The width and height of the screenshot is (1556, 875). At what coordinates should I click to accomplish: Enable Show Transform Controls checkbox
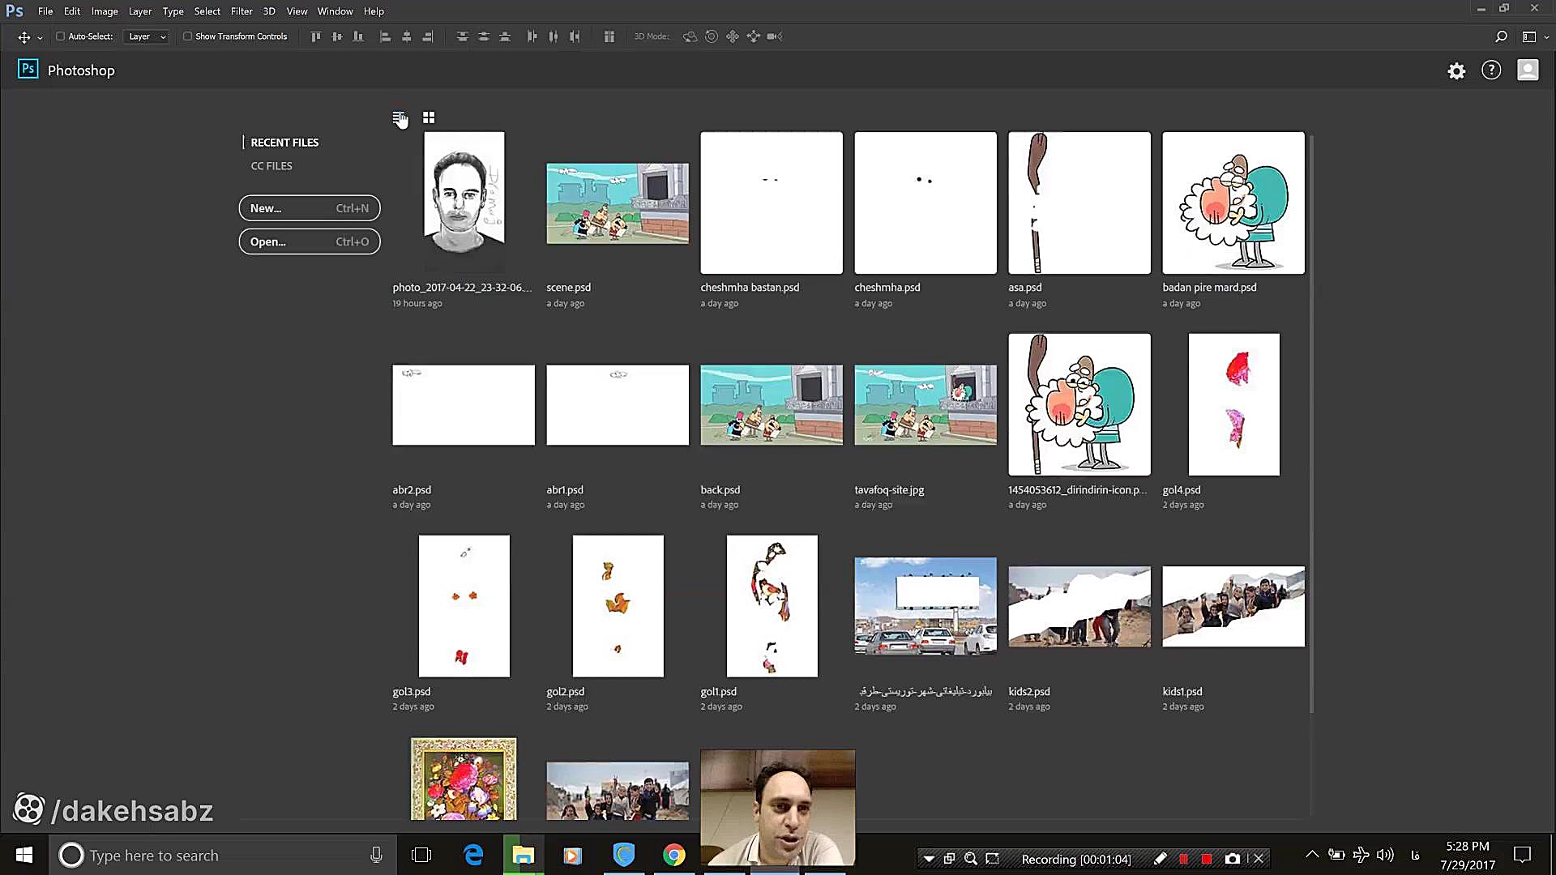(187, 36)
